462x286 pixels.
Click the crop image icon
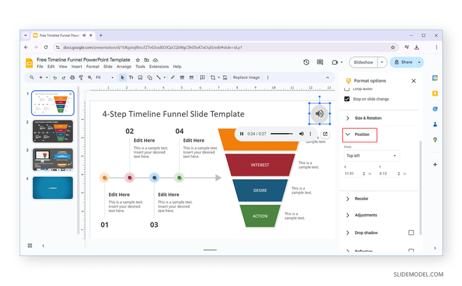click(x=213, y=77)
